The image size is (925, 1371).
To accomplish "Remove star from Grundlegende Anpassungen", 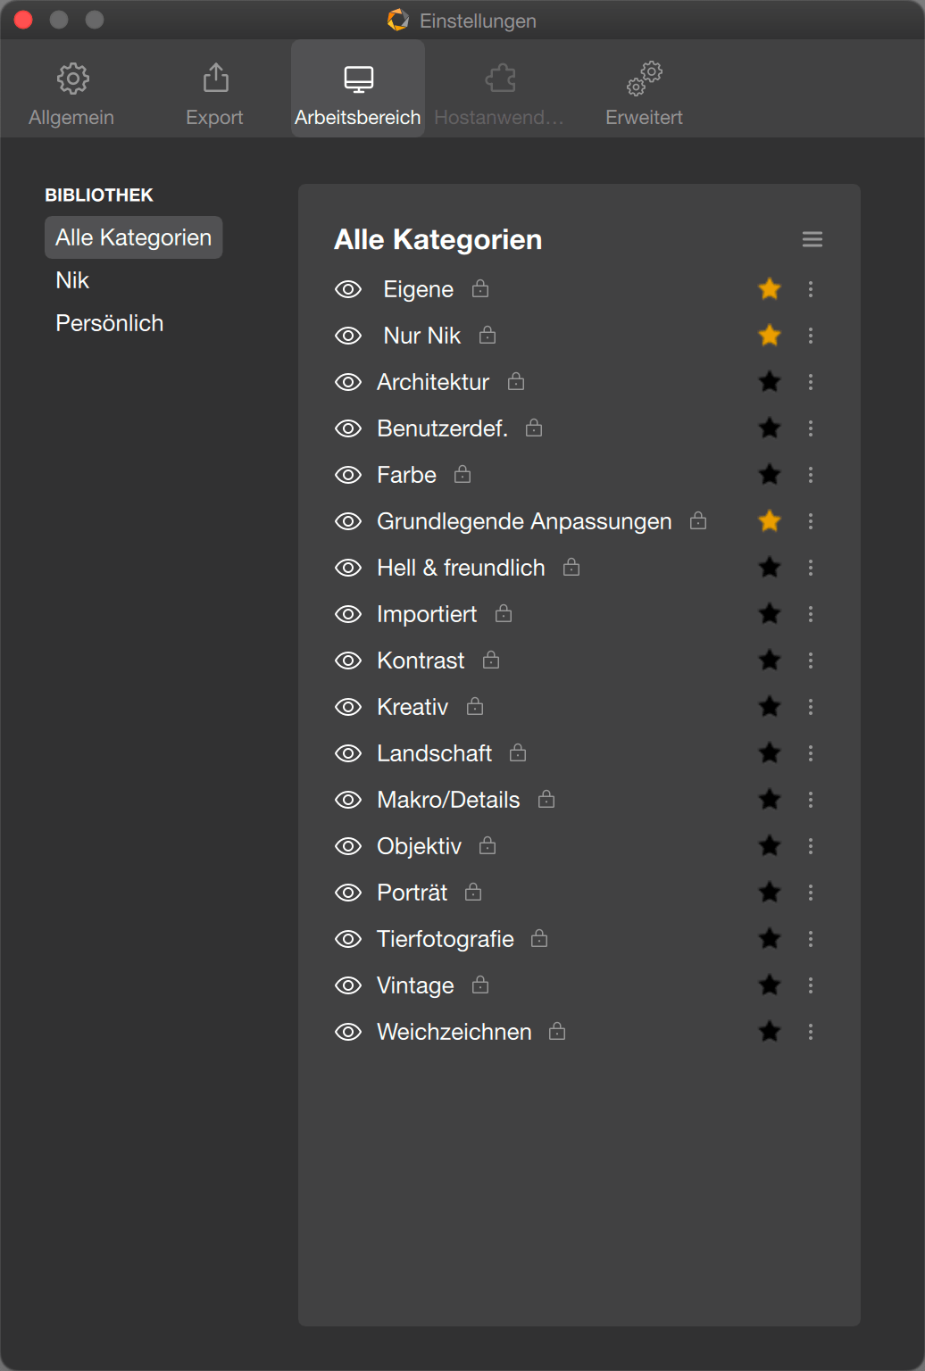I will pos(770,521).
